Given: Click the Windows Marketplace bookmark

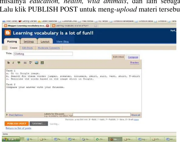Looking at the screenshot, I should pos(122,21).
